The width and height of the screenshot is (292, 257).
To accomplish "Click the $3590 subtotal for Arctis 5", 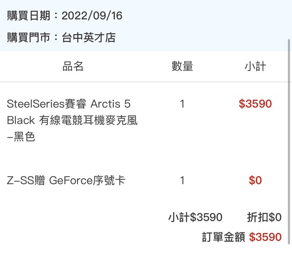I will [255, 104].
